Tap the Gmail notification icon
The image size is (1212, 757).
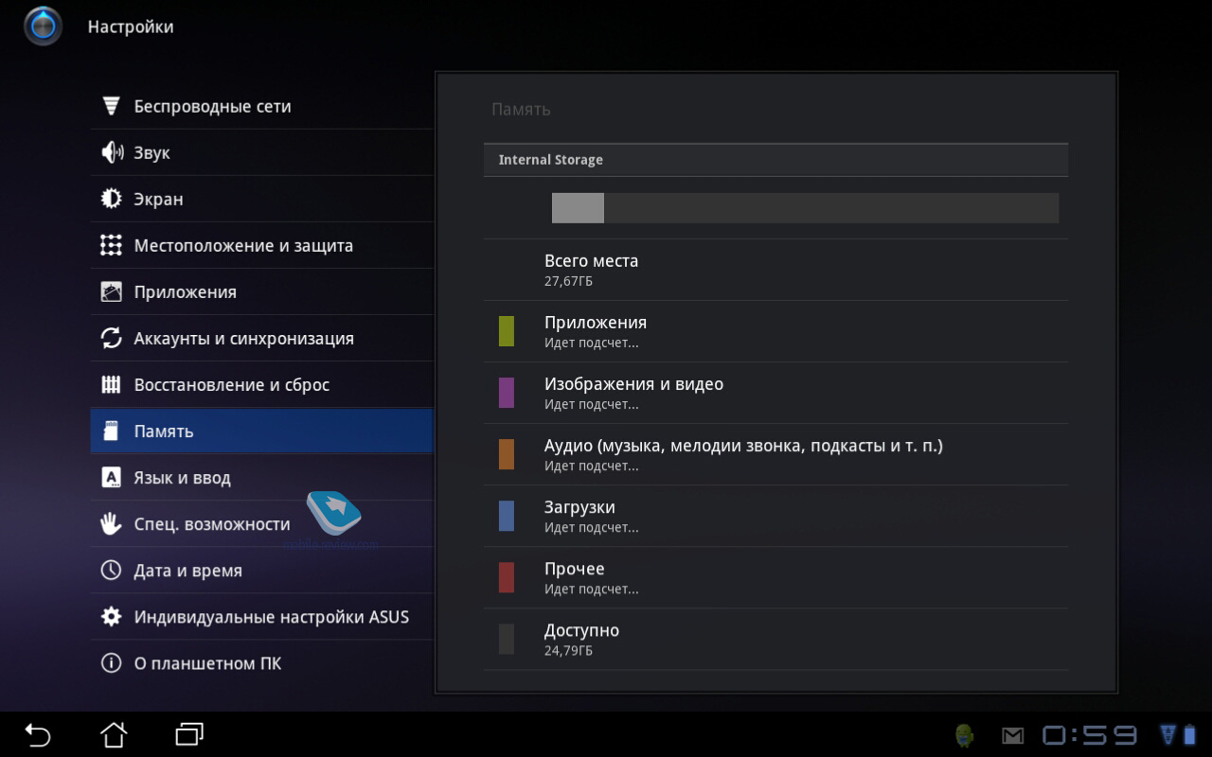[x=1013, y=735]
